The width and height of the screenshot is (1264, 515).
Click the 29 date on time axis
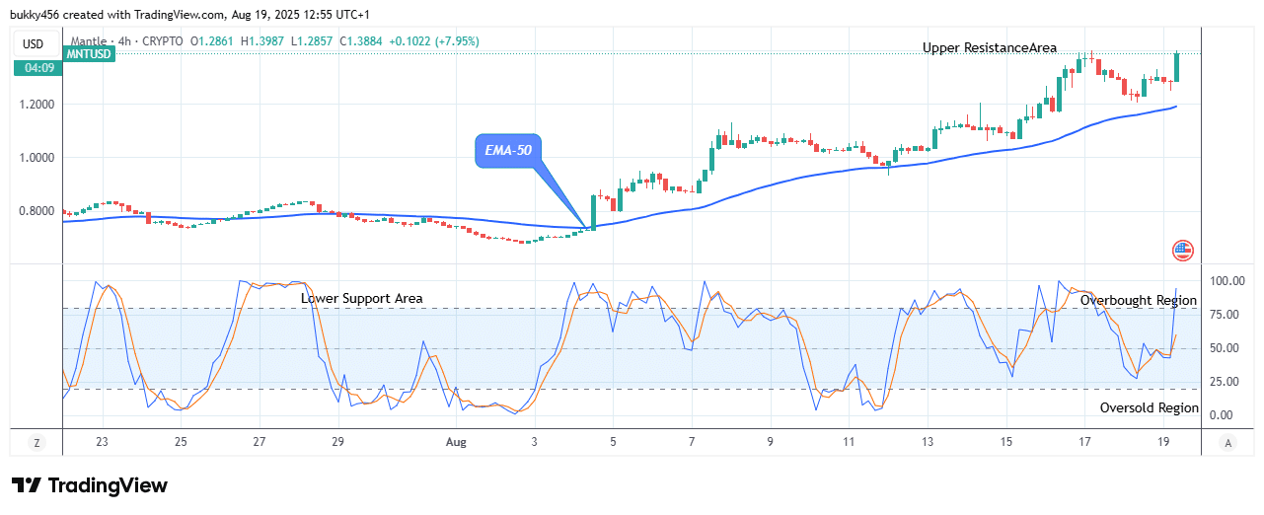337,443
